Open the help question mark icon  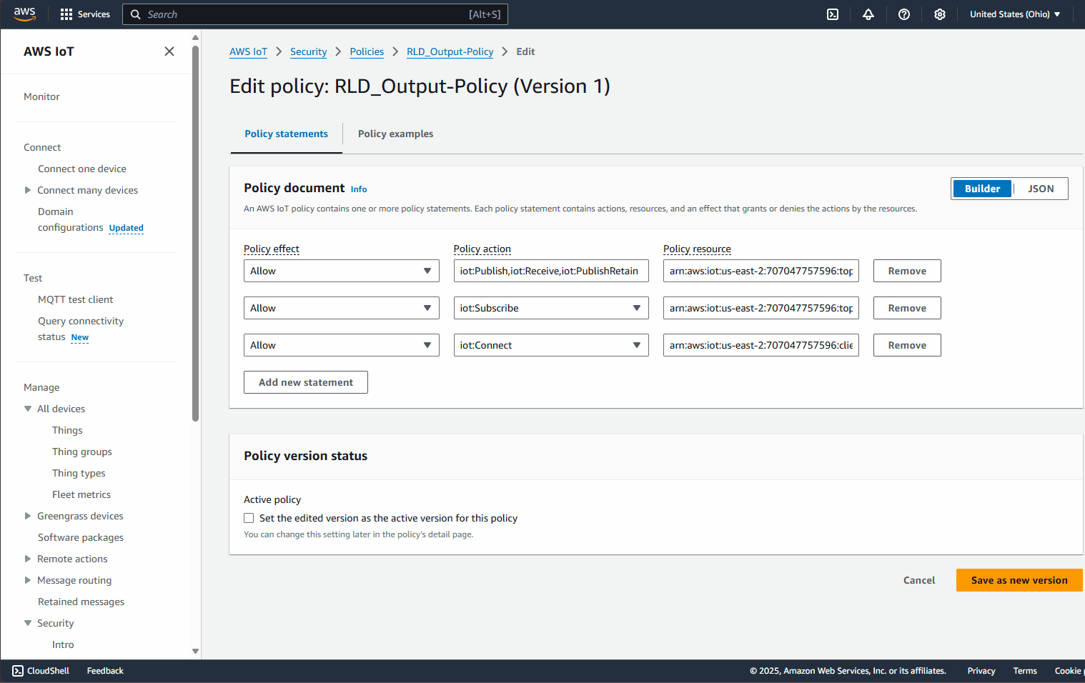[904, 14]
